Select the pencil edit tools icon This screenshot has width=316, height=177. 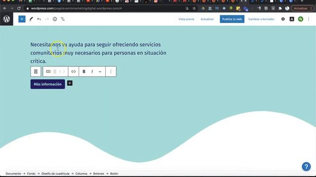tap(31, 19)
